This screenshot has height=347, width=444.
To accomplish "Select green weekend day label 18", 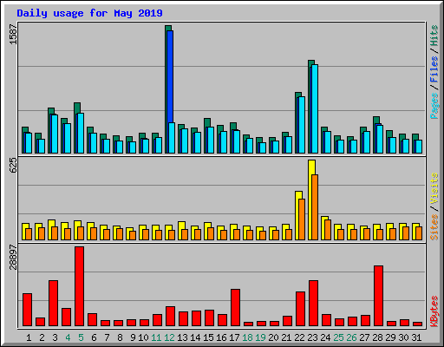I will 247,337.
